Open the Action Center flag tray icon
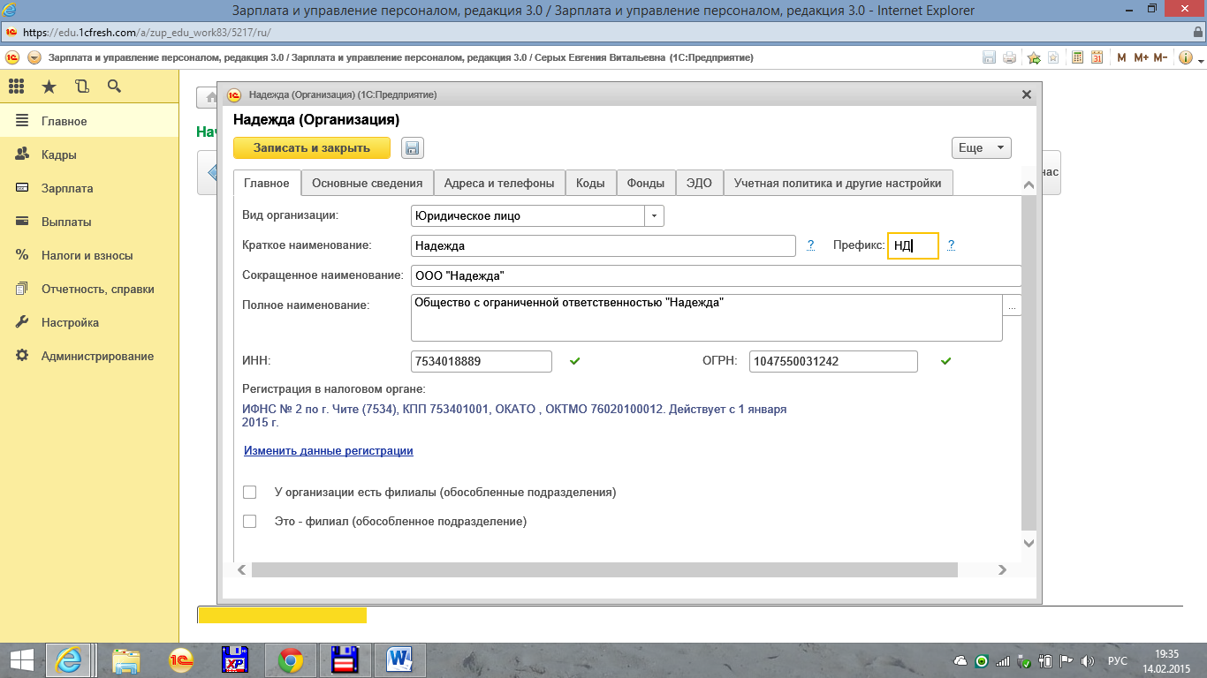This screenshot has height=678, width=1207. [x=1066, y=660]
